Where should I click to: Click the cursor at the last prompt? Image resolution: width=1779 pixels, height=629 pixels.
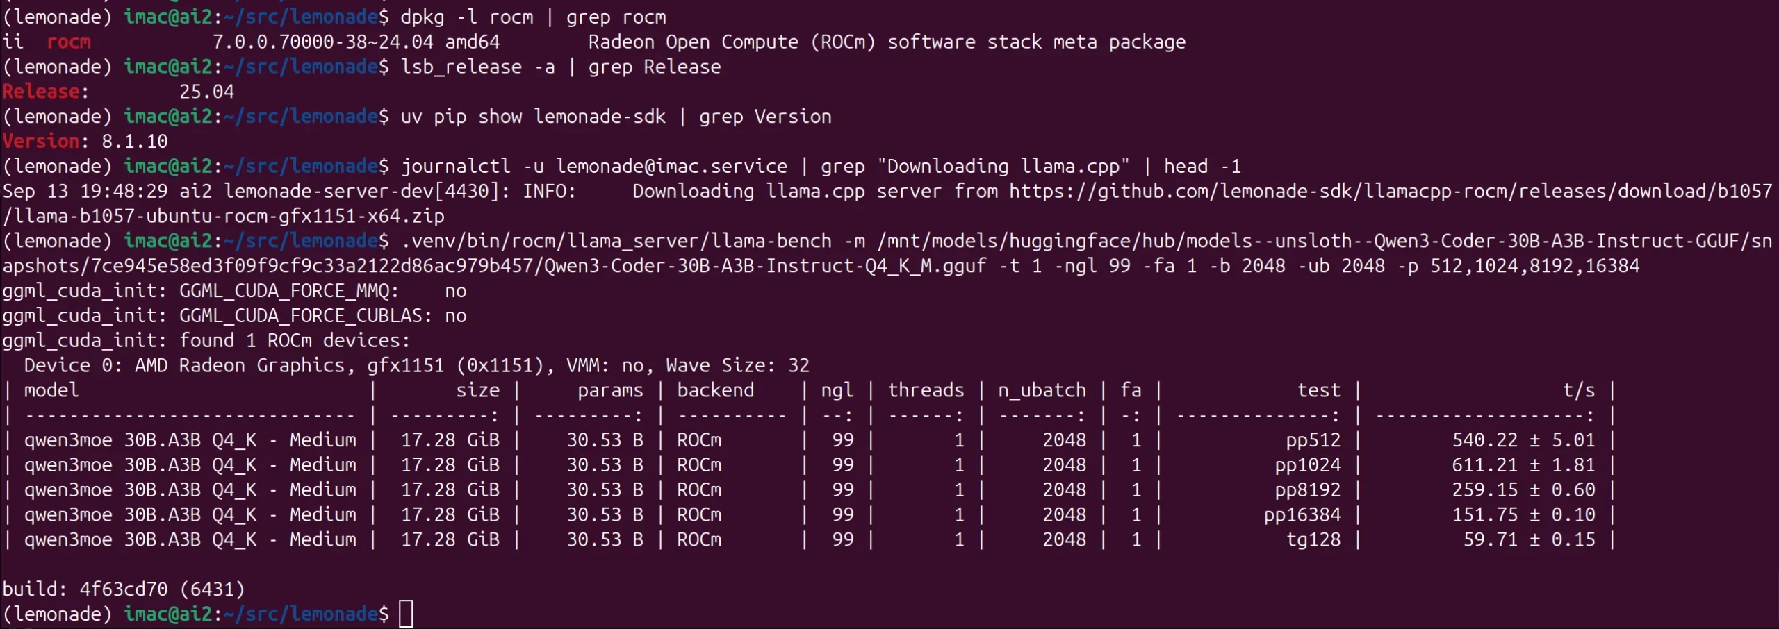pos(406,614)
